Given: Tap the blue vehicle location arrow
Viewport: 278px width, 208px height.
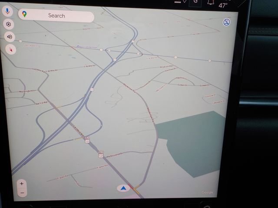Looking at the screenshot, I should [x=123, y=188].
